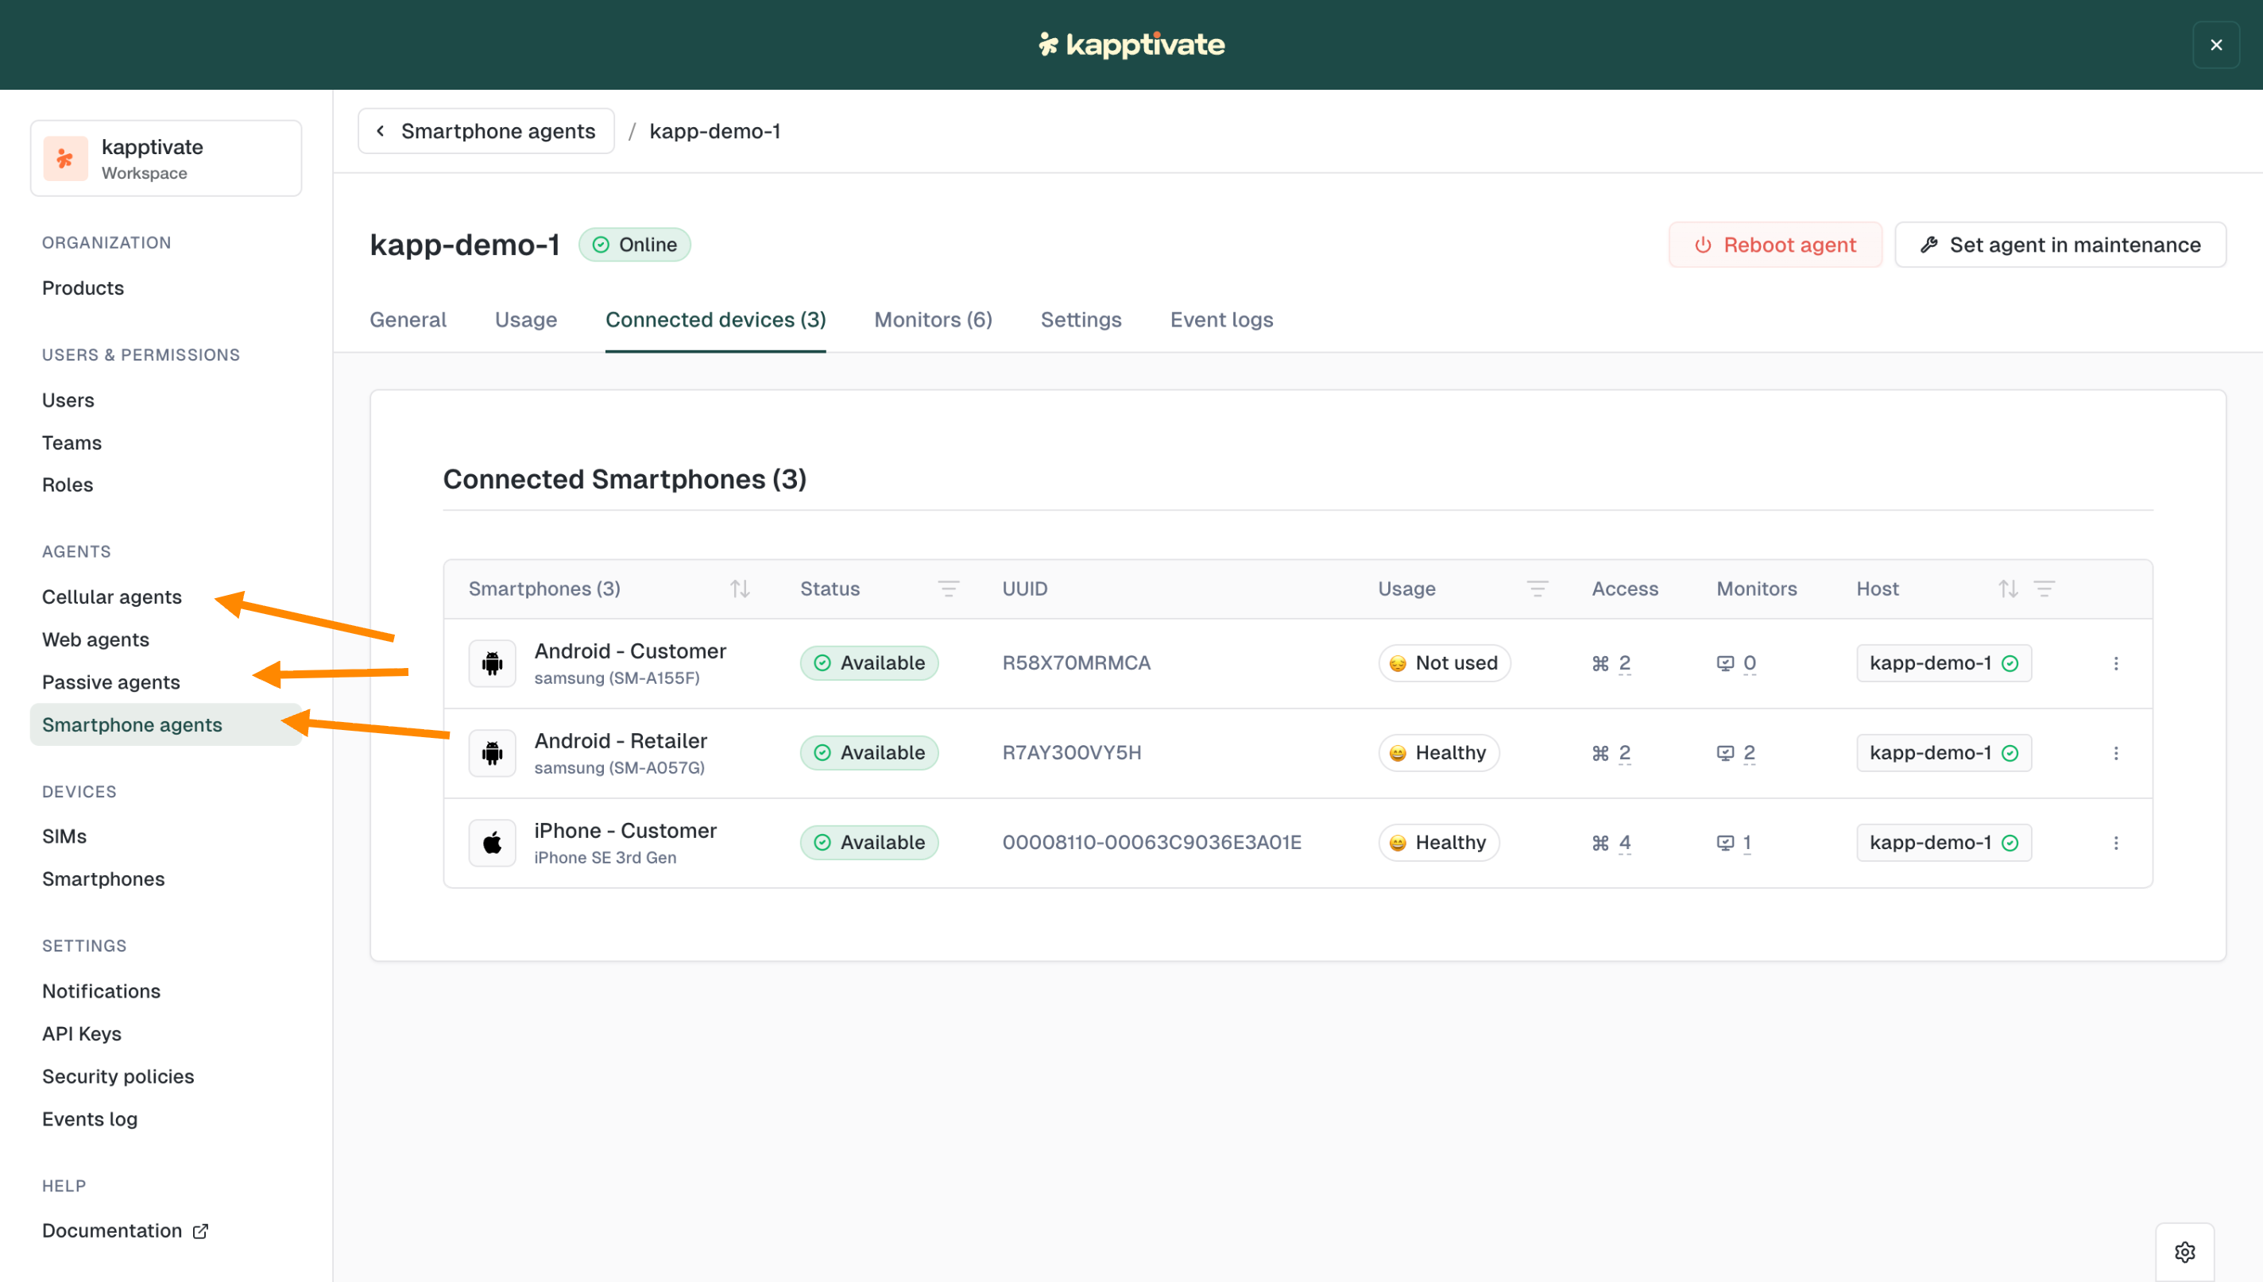2263x1282 pixels.
Task: Open the Status column filter
Action: tap(949, 588)
